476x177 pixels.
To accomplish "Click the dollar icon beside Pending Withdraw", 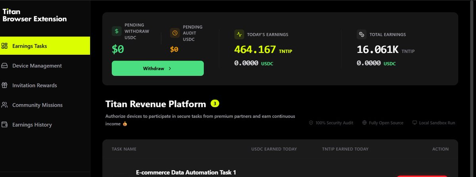I will point(117,31).
